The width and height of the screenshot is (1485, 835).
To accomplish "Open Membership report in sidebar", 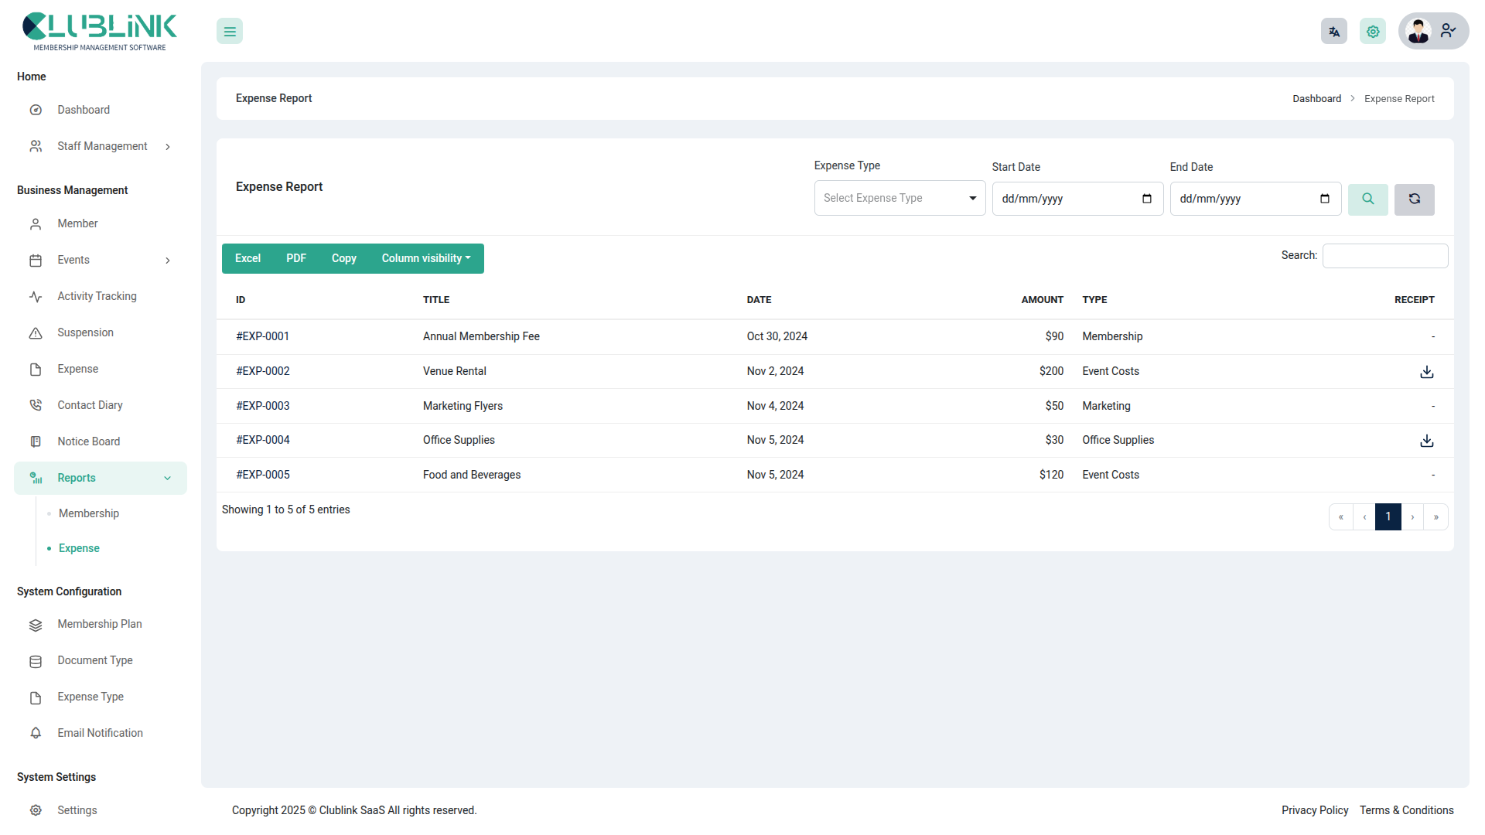I will pyautogui.click(x=89, y=513).
